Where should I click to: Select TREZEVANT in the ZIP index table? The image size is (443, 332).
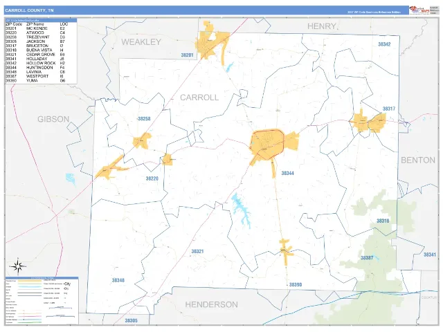(38, 37)
